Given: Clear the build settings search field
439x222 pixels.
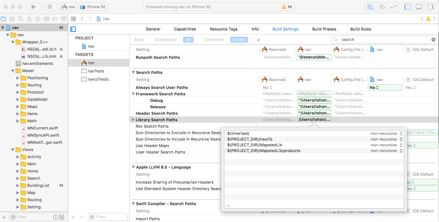Looking at the screenshot, I should point(433,39).
